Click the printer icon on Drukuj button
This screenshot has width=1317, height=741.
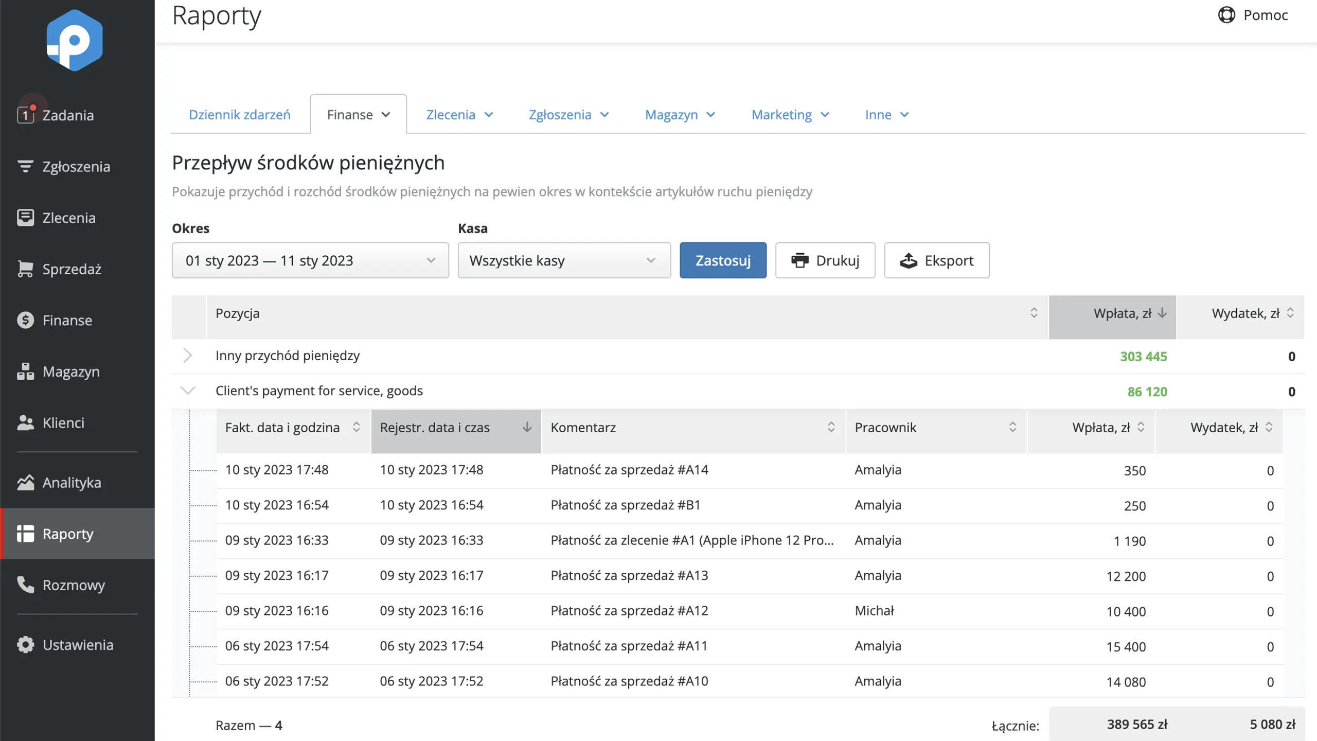click(x=799, y=260)
